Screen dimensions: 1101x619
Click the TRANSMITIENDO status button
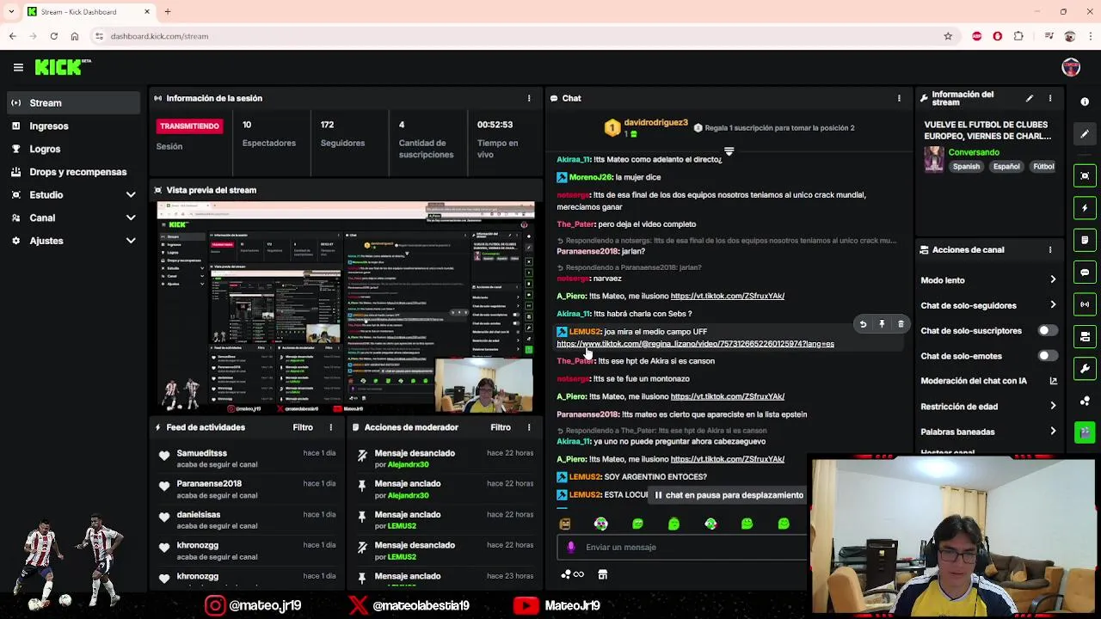(189, 126)
